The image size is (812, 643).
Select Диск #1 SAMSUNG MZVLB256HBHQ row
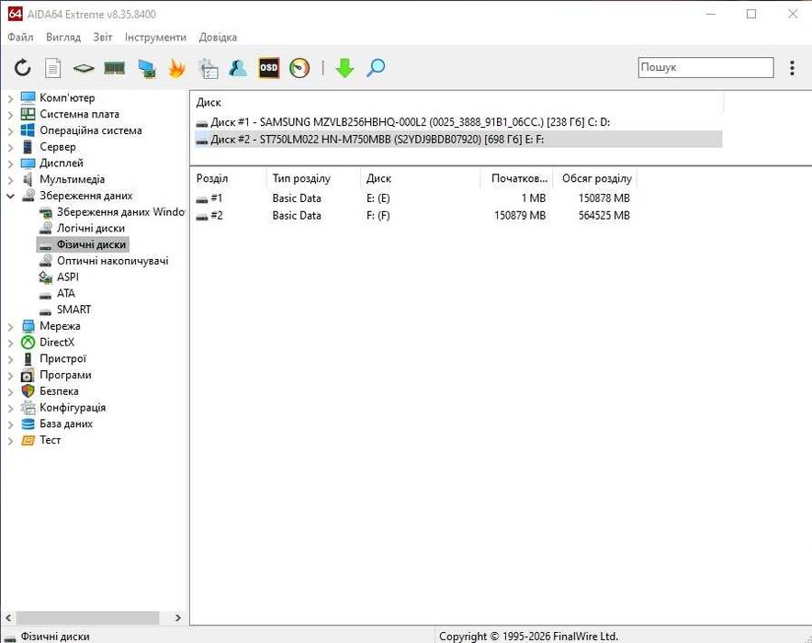tap(458, 123)
